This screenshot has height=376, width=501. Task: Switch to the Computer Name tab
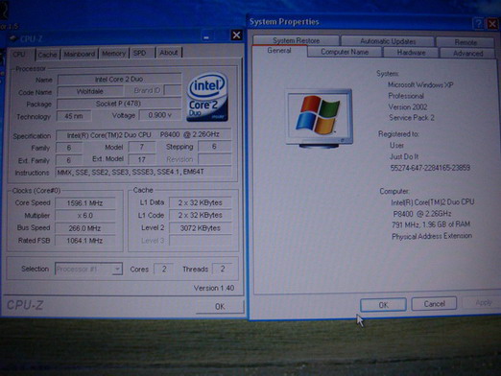(x=345, y=52)
